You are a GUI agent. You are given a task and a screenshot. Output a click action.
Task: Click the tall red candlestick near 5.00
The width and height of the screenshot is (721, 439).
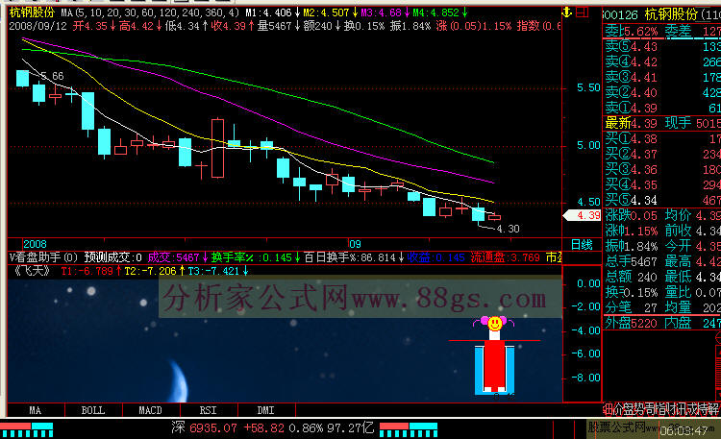(x=217, y=148)
